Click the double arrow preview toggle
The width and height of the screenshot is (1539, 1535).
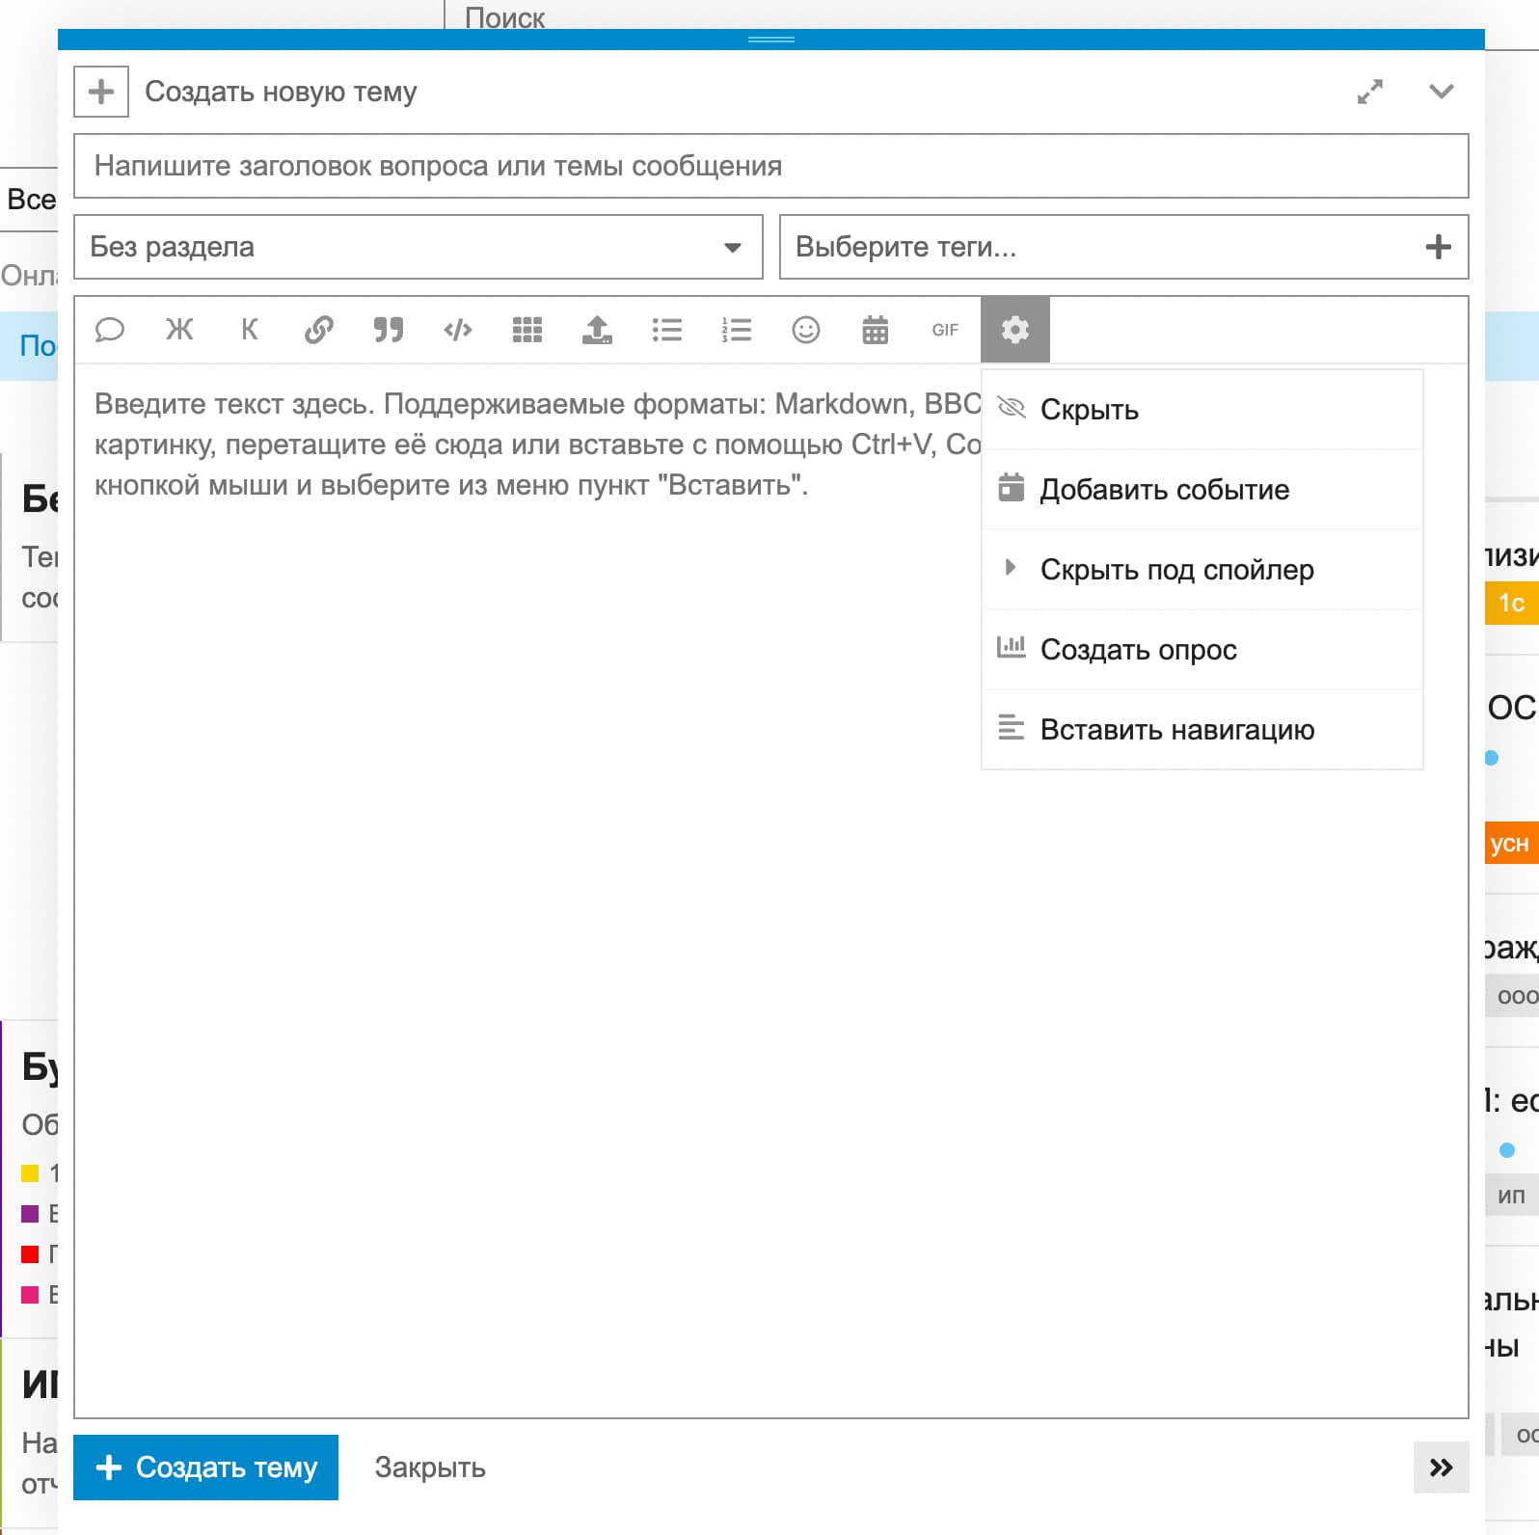(1442, 1468)
